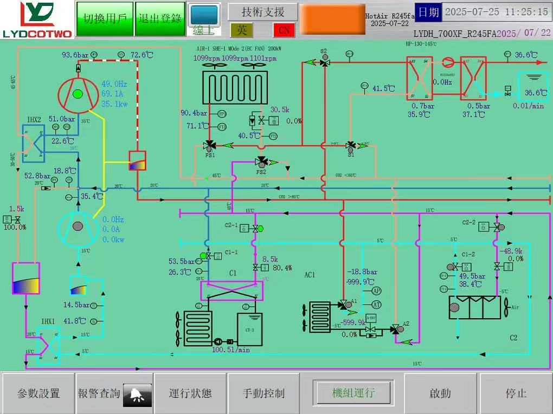Open the 參數設置 parameter settings page
Screen dimensions: 553x414
click(38, 393)
